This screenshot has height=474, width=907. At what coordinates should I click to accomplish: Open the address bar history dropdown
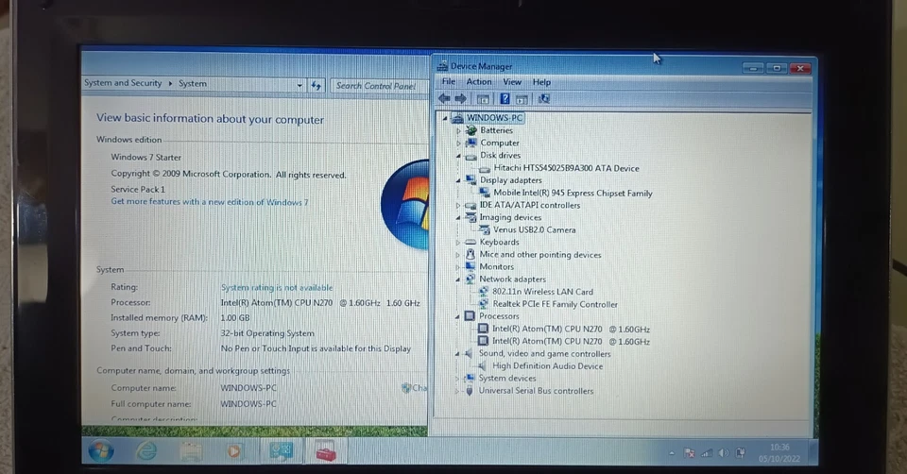[299, 86]
